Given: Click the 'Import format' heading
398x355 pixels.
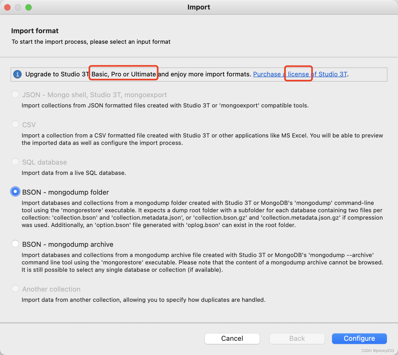Looking at the screenshot, I should point(35,31).
